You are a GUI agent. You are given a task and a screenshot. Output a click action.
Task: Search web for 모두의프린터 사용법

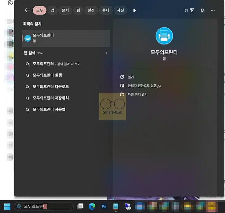pos(49,109)
